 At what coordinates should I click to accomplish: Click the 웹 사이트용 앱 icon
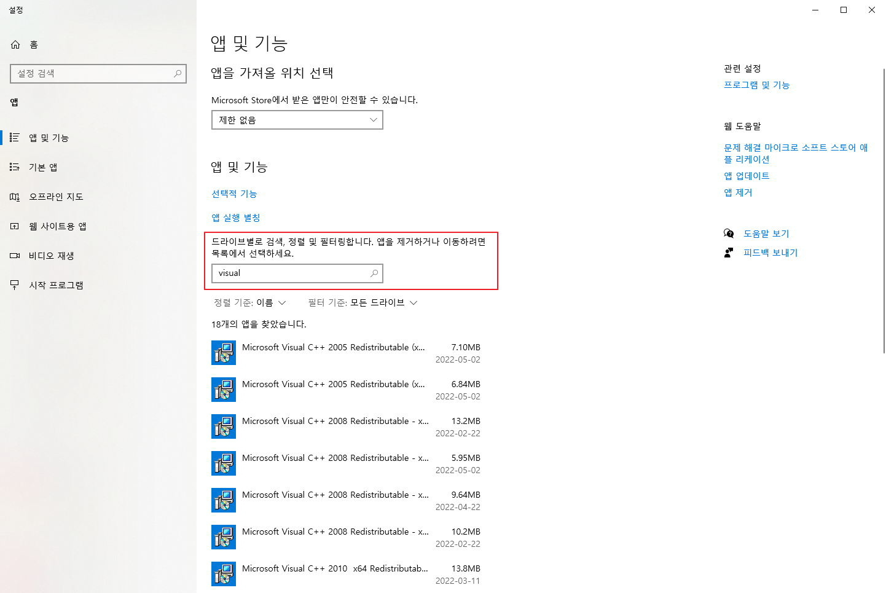click(15, 226)
